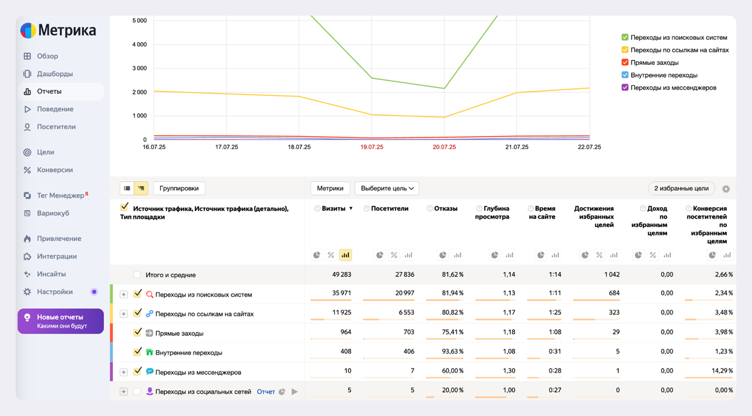Screen dimensions: 752x416
Task: Toggle Внутренние переходы legend checkbox
Action: pyautogui.click(x=625, y=75)
